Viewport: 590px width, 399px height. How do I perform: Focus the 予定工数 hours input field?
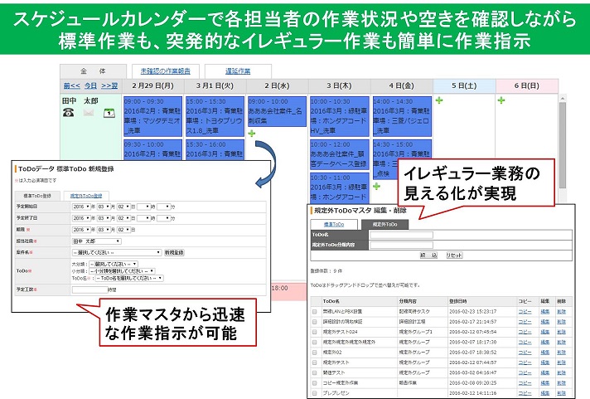coord(90,290)
